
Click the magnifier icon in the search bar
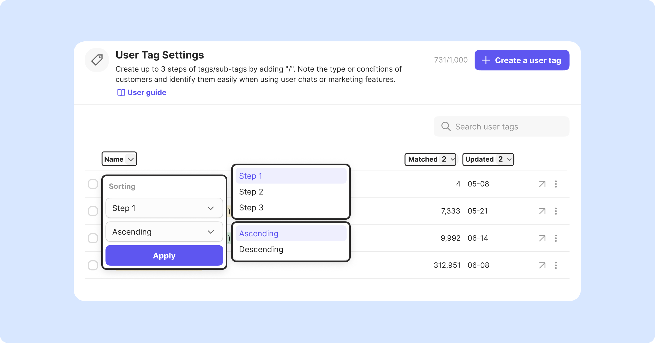(x=446, y=127)
